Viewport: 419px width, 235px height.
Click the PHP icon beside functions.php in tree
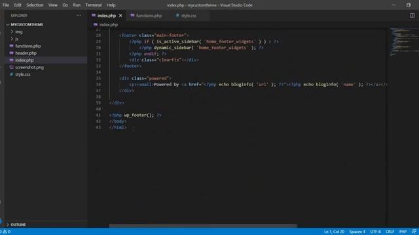pos(12,46)
